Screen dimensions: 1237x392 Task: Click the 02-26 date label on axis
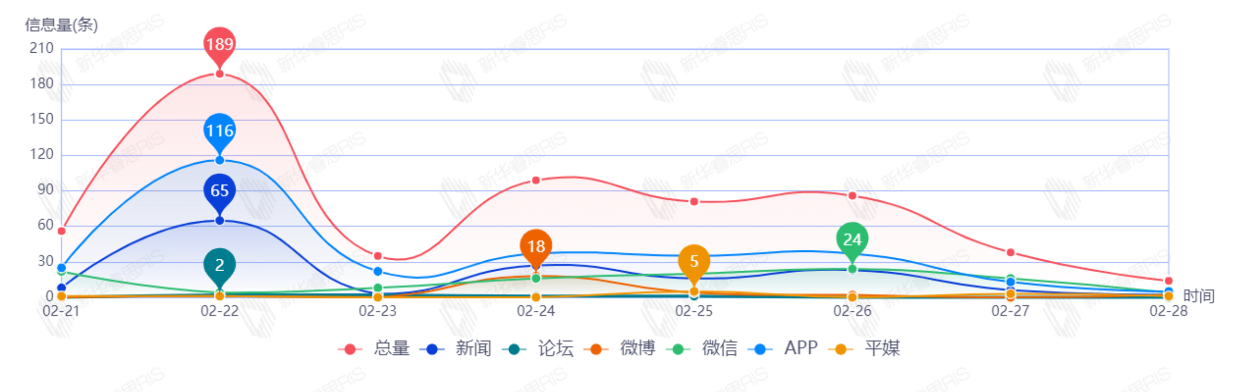click(852, 311)
